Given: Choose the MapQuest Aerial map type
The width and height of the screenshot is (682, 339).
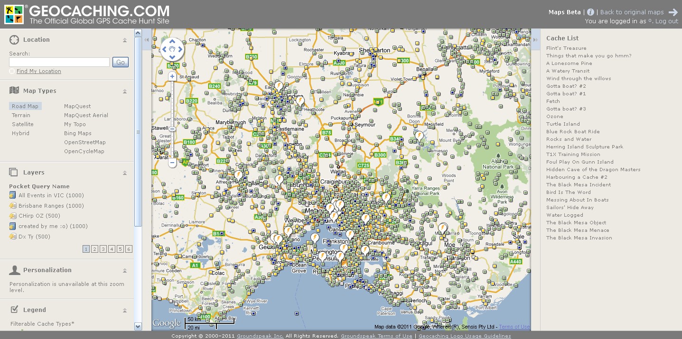Looking at the screenshot, I should [86, 115].
